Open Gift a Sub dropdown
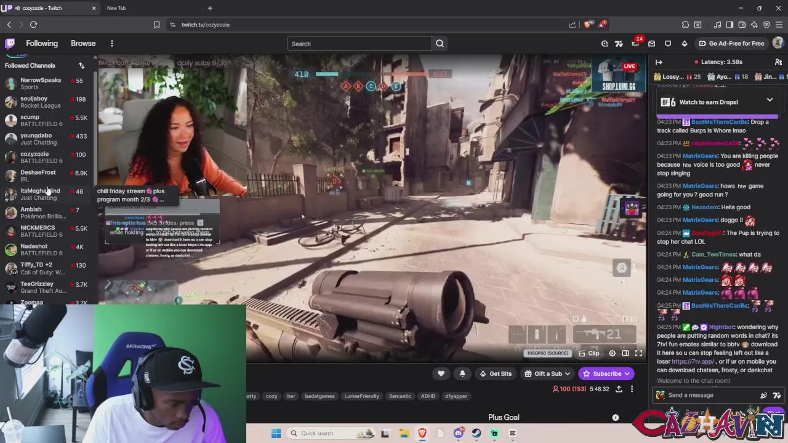This screenshot has height=443, width=788. click(x=547, y=373)
